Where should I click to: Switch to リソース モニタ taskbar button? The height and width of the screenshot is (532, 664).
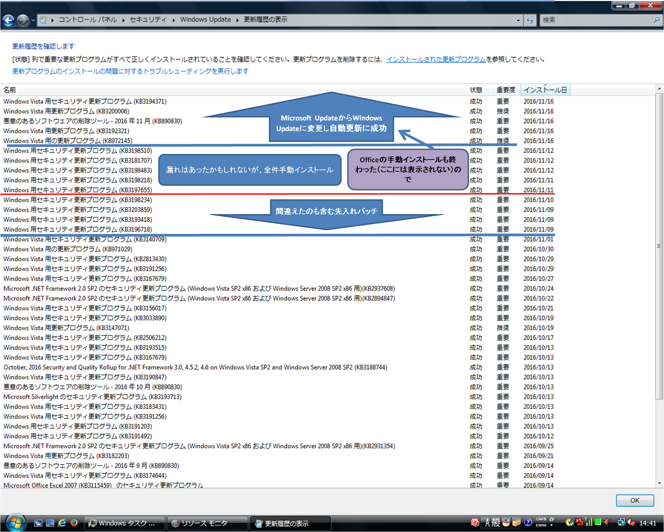pos(207,523)
